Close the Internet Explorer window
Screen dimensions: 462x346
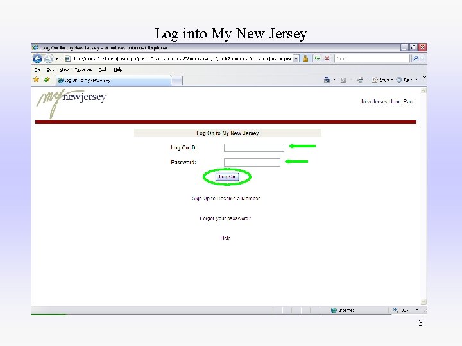(423, 47)
